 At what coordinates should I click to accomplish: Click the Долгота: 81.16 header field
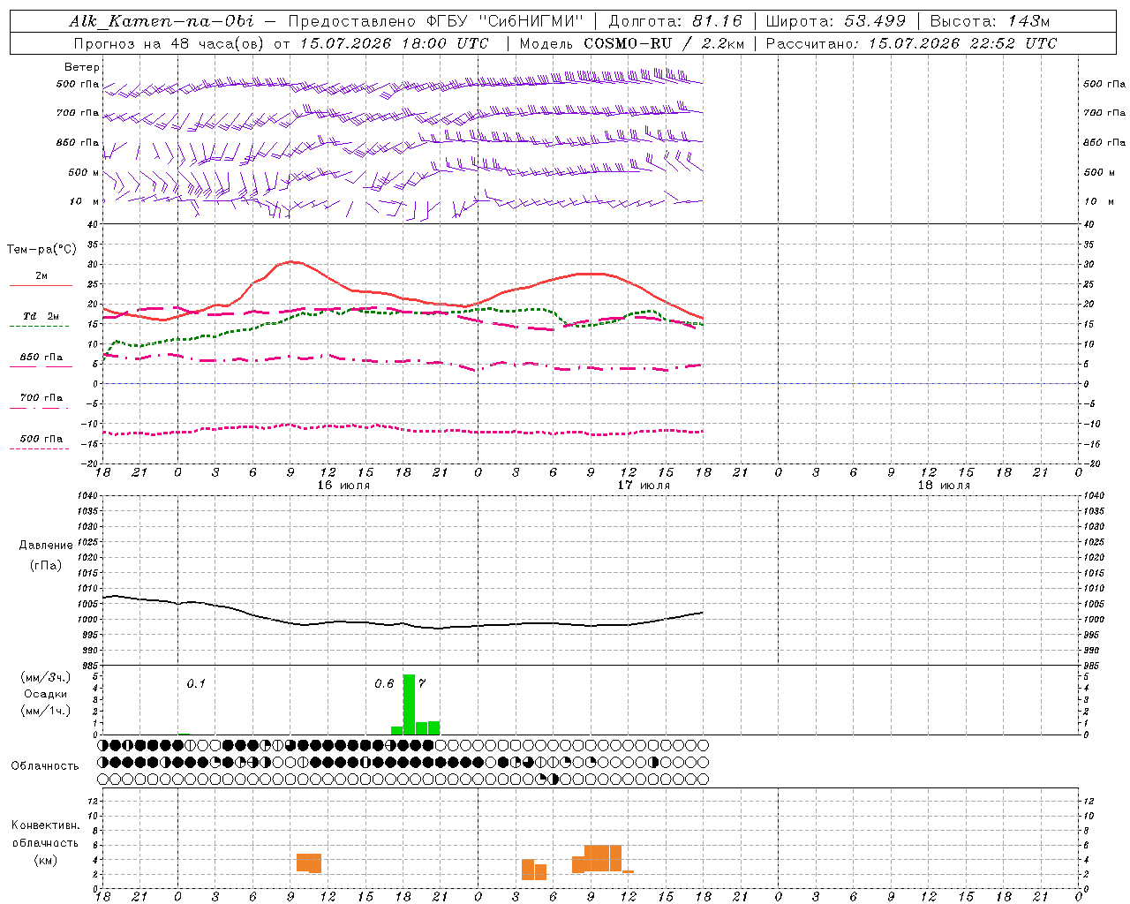tap(675, 21)
